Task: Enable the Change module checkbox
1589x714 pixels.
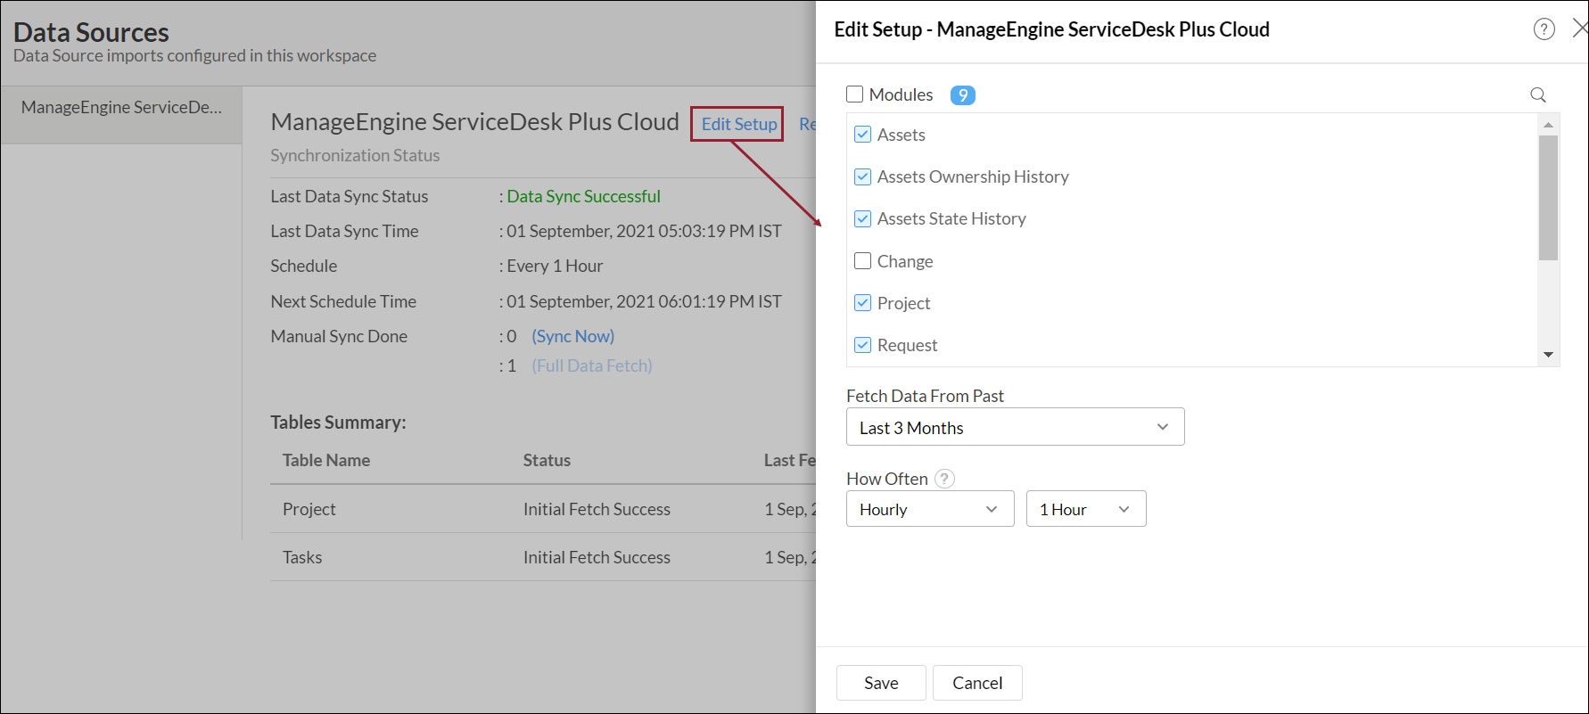Action: point(863,261)
